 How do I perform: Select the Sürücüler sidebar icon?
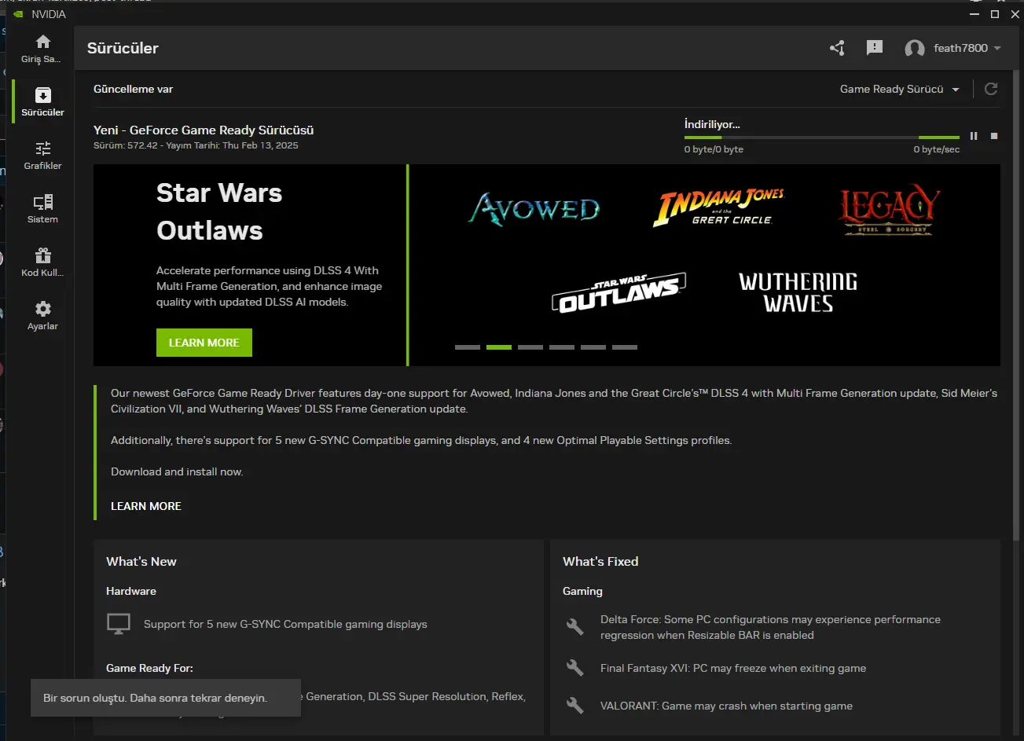point(43,95)
